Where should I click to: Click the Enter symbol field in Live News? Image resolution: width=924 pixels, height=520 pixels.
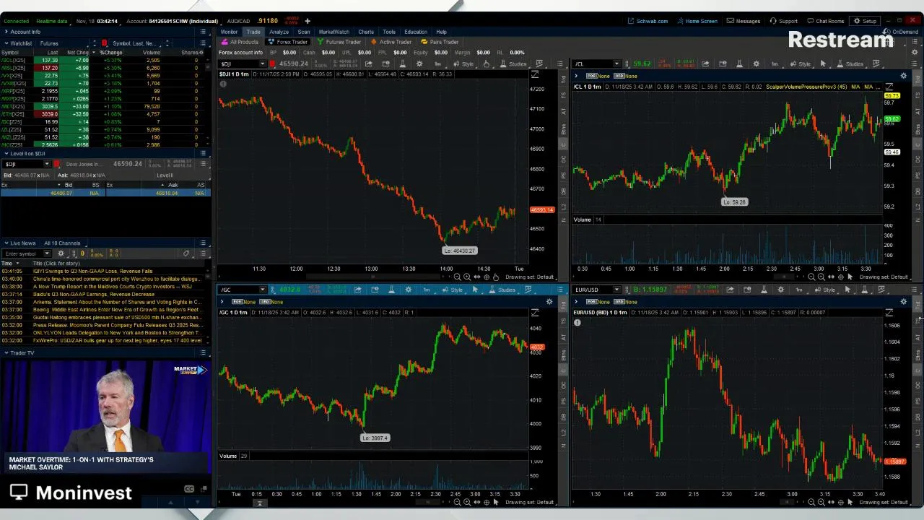[x=24, y=253]
